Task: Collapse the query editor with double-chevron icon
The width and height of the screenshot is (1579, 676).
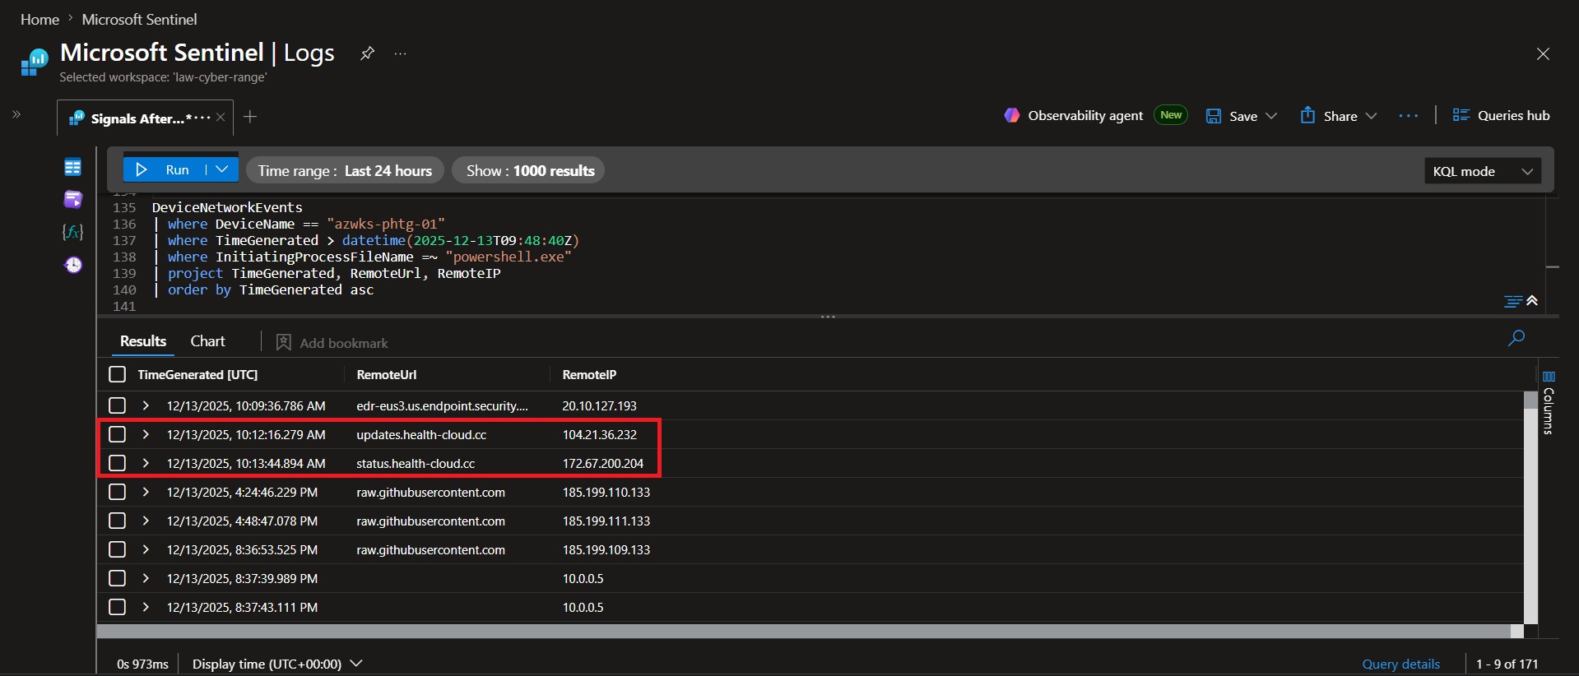Action: click(x=1532, y=301)
